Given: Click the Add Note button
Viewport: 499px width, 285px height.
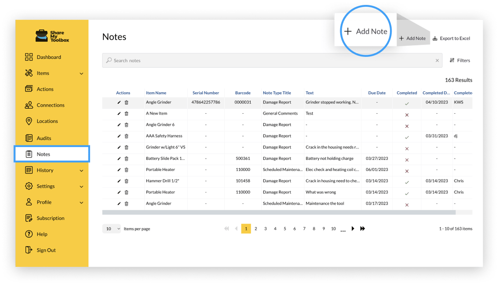Looking at the screenshot, I should (412, 38).
